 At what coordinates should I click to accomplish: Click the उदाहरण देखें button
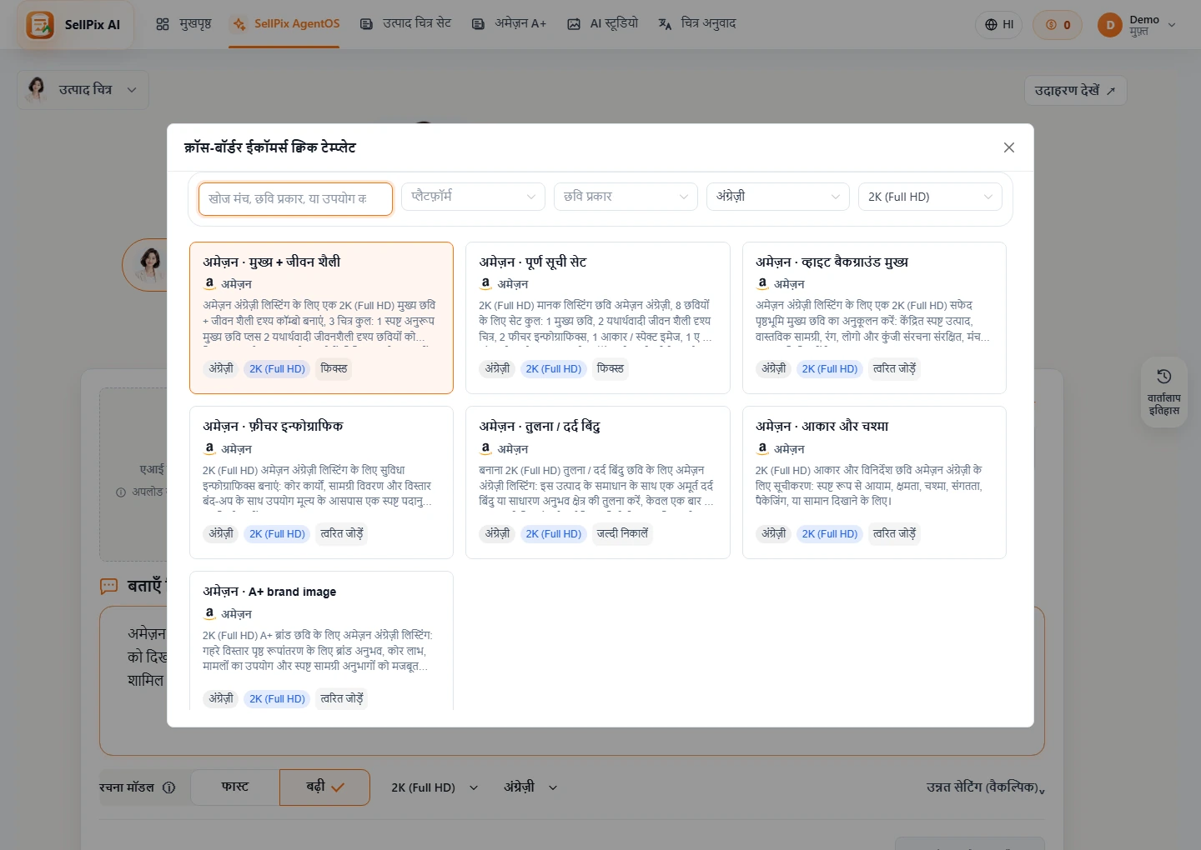(x=1075, y=90)
